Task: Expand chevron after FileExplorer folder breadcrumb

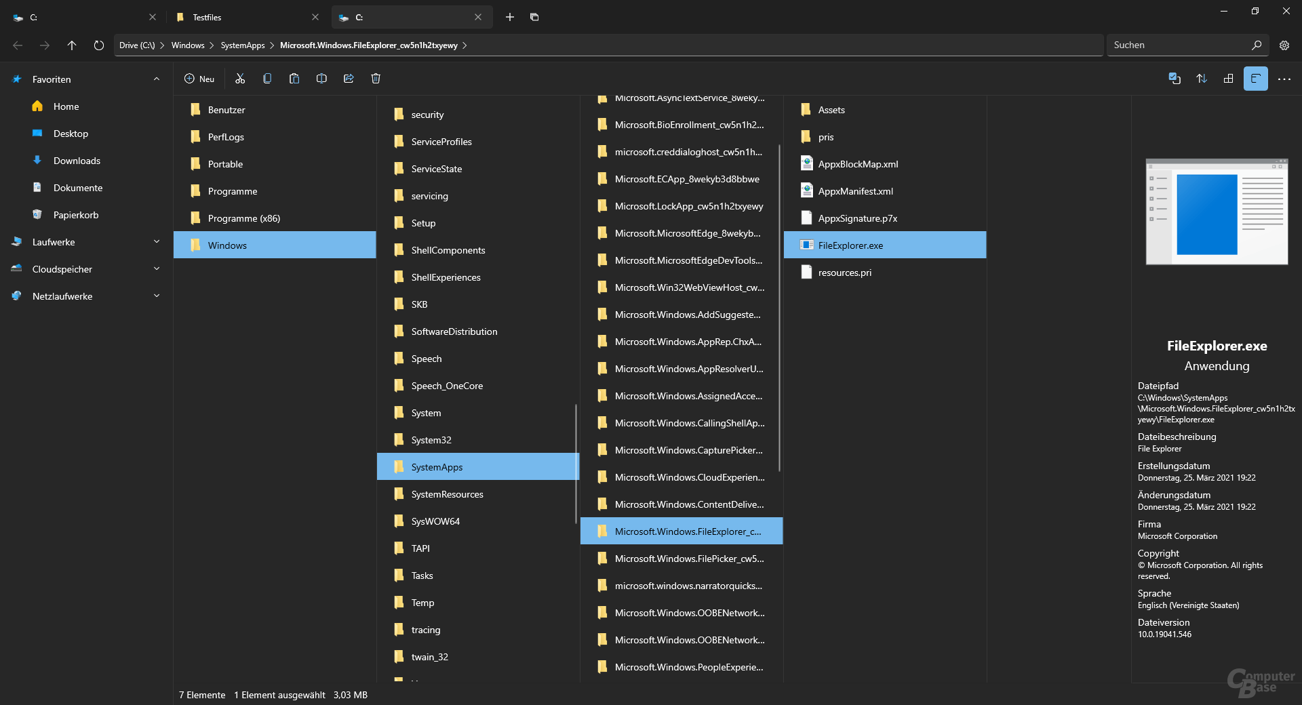Action: (465, 45)
